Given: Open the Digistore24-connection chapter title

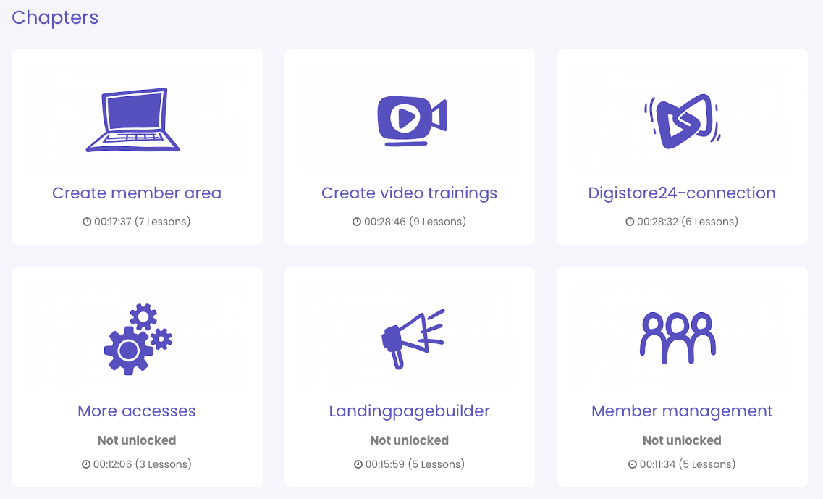Looking at the screenshot, I should click(681, 193).
